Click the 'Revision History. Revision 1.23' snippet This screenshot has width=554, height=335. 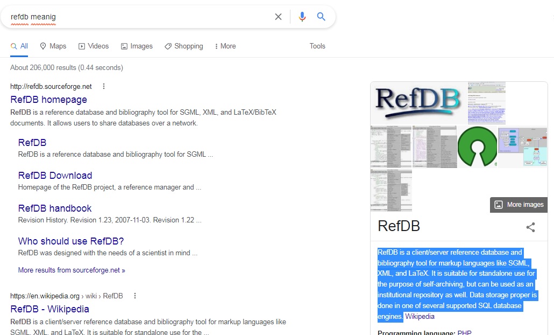click(x=110, y=220)
